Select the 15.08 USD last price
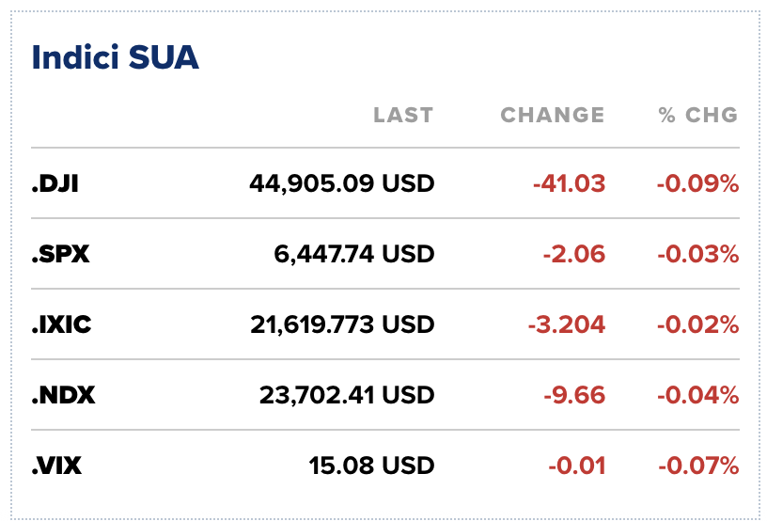This screenshot has width=767, height=521. [x=371, y=465]
